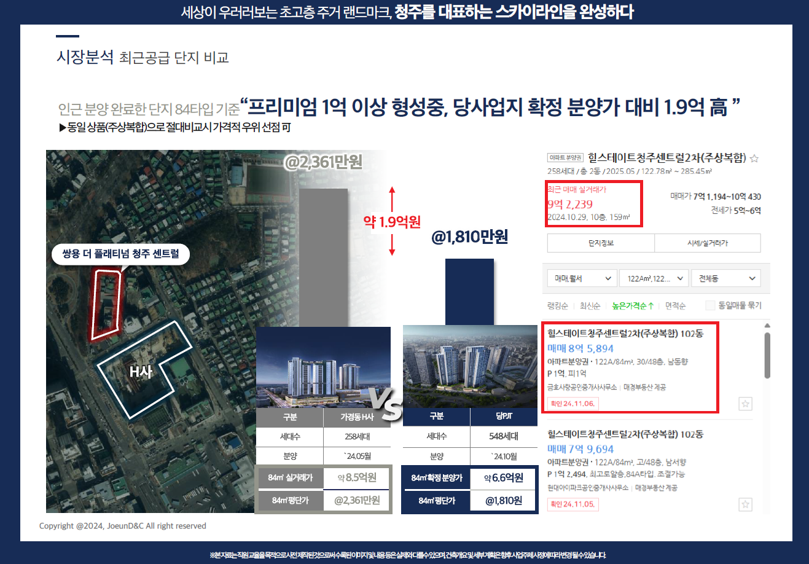Viewport: 809px width, 564px height.
Task: Click the 금호사랑공인중개사사무소 agency name
Action: click(x=582, y=387)
